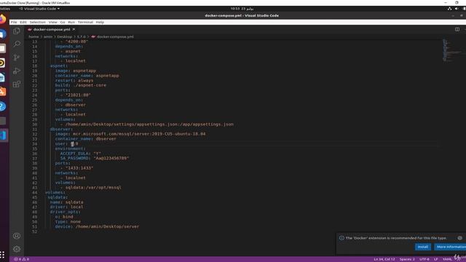Click More Information in Docker notification

click(x=450, y=247)
